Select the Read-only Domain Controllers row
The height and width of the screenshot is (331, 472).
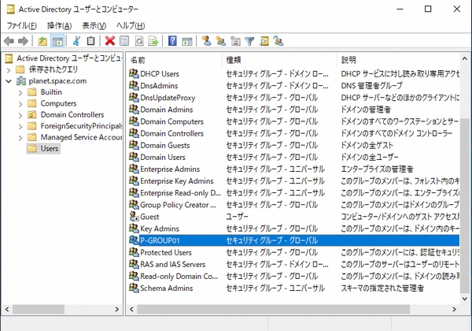point(293,276)
